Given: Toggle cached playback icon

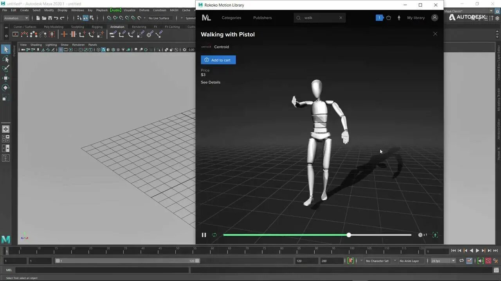Looking at the screenshot, I should [469, 261].
